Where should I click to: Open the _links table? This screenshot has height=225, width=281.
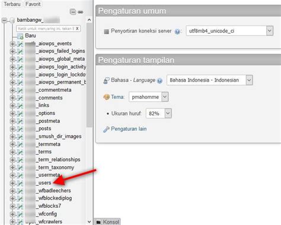43,105
